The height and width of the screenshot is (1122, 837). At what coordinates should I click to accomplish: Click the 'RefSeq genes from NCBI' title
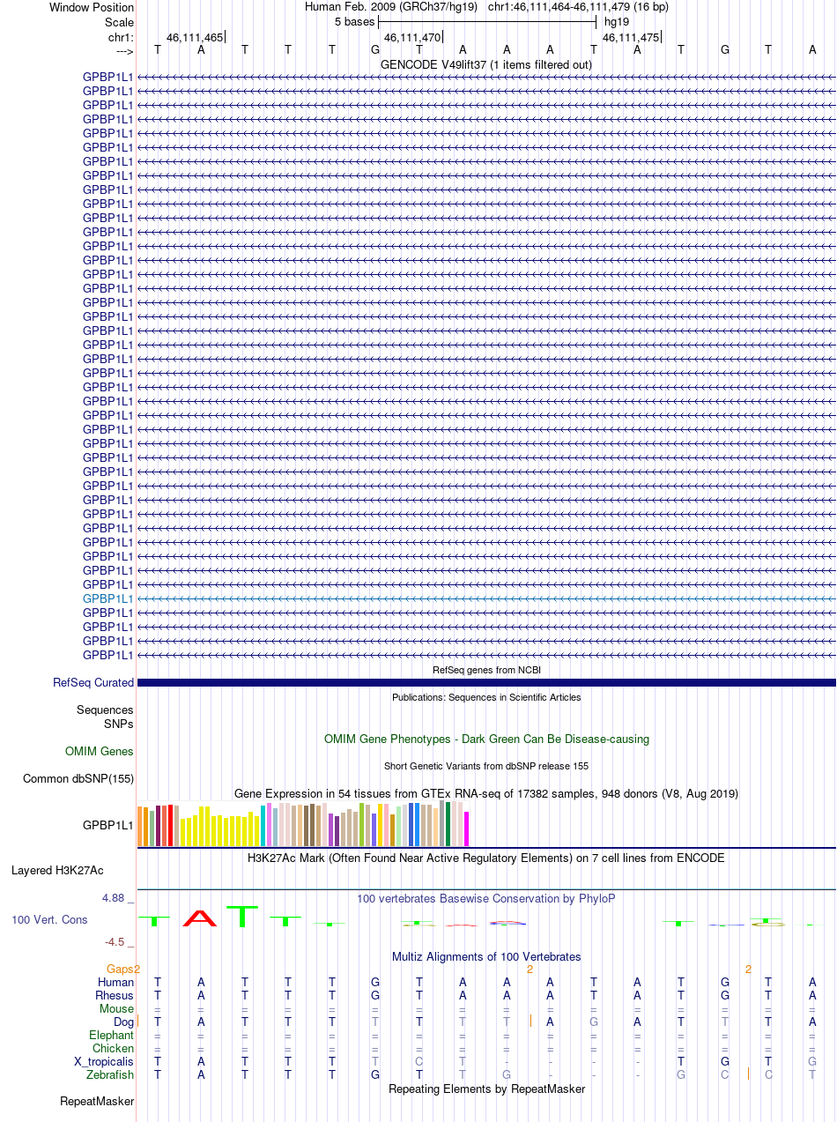point(486,671)
